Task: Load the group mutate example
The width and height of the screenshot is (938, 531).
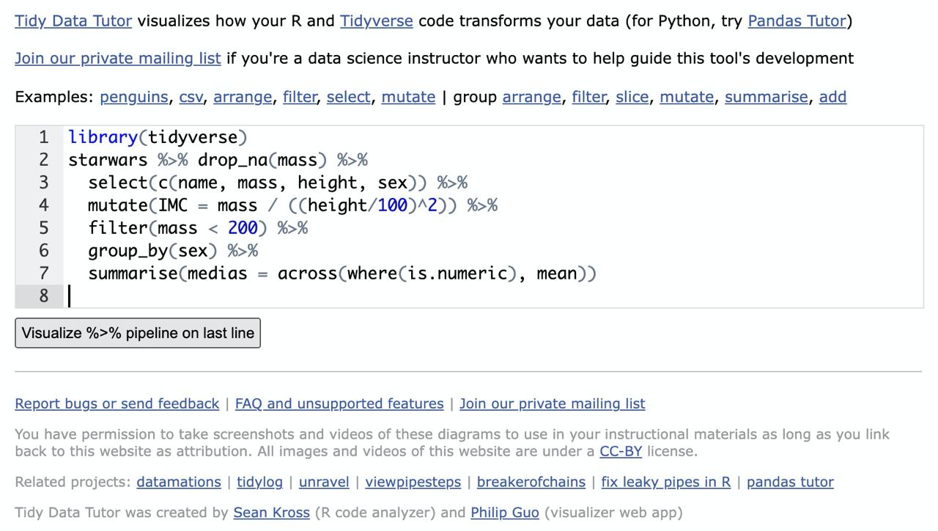Action: 687,97
